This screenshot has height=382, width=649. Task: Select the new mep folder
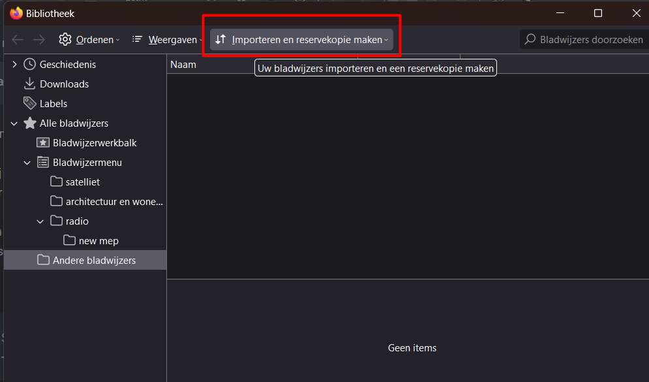[98, 240]
